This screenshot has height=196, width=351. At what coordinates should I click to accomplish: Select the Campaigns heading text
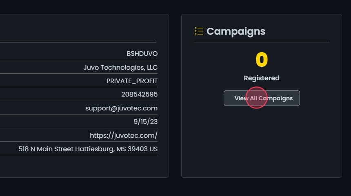236,31
